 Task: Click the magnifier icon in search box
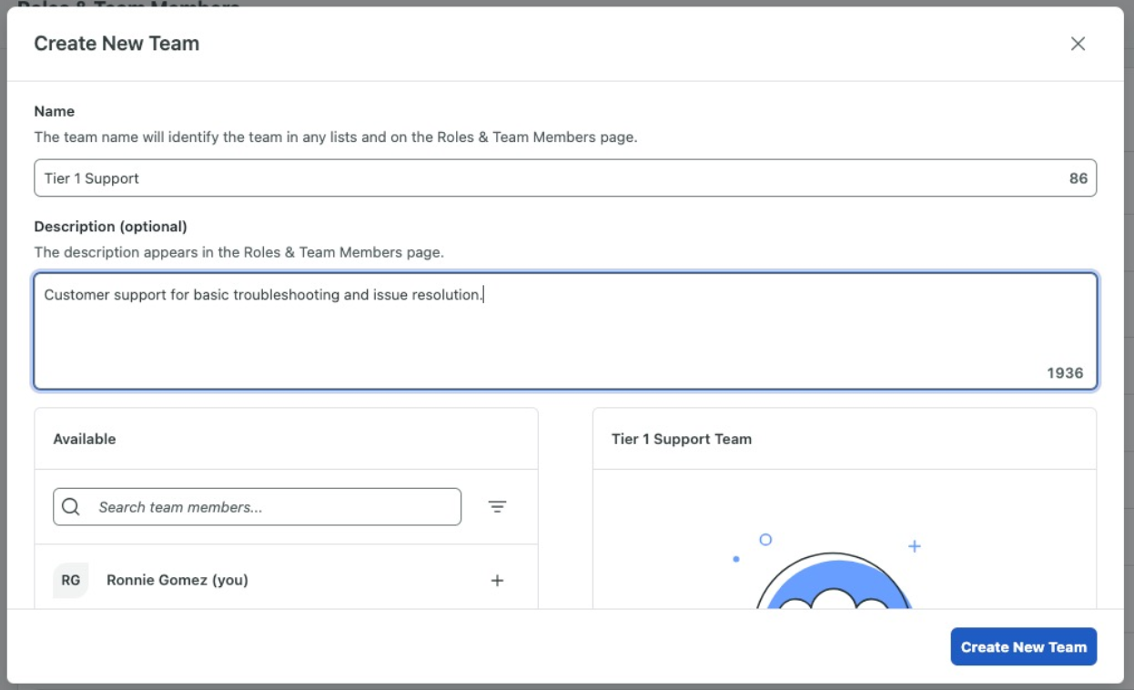click(x=71, y=507)
